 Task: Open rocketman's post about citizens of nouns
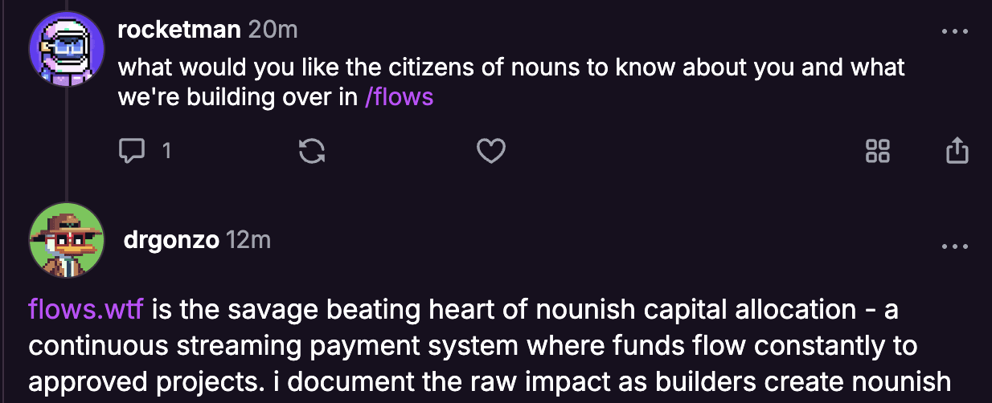511,67
